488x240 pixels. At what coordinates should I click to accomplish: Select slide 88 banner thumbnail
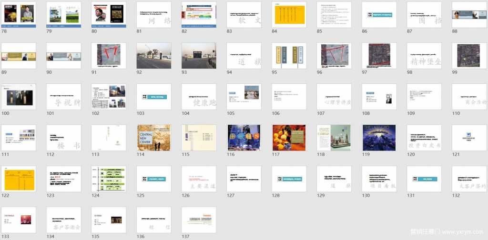[x=469, y=15]
